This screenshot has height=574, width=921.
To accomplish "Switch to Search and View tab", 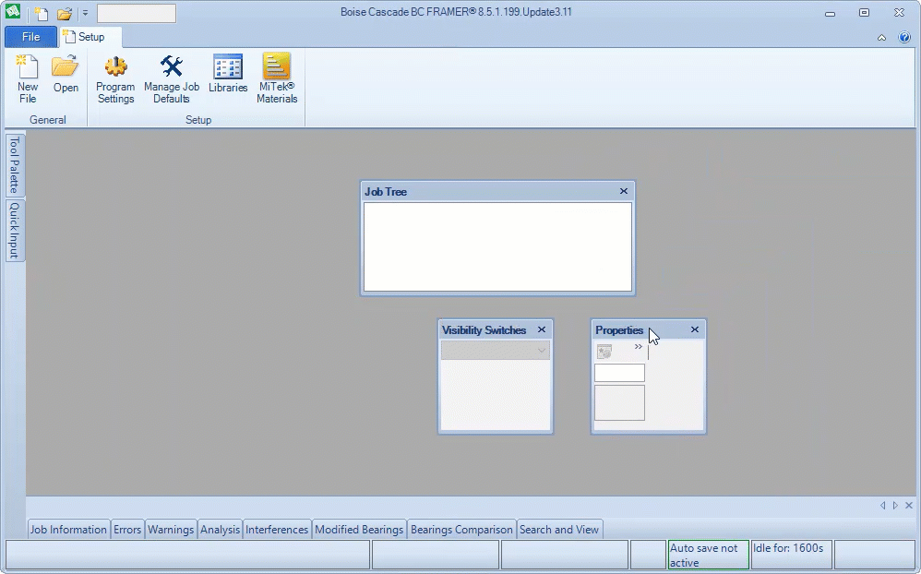I will [558, 530].
